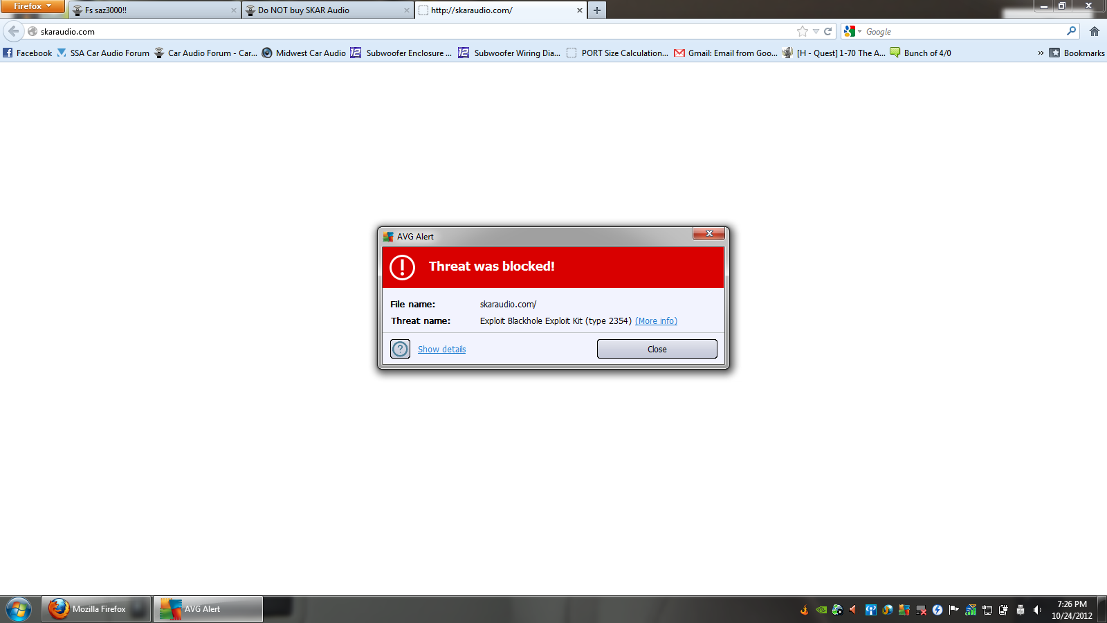Open the Bookmarks menu button
The width and height of the screenshot is (1107, 623).
point(1077,53)
